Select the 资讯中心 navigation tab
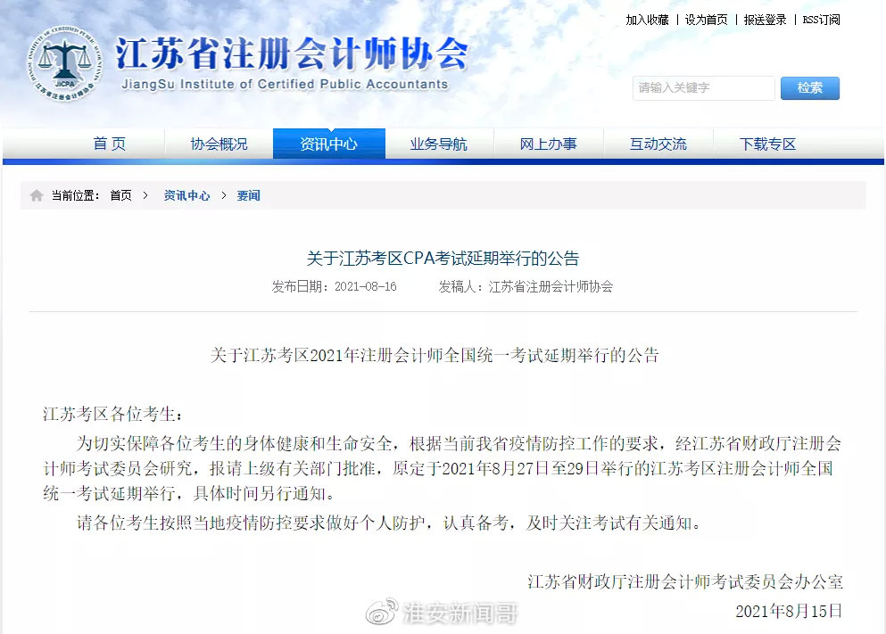886x634 pixels. point(329,144)
